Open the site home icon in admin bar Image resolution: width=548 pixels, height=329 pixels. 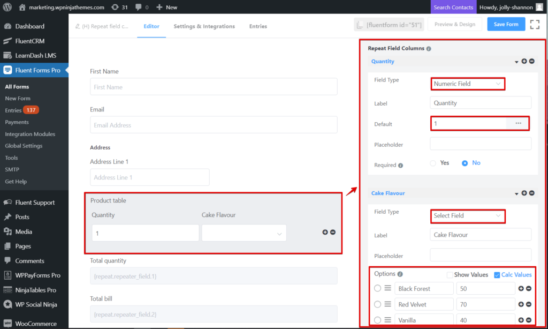(x=22, y=7)
